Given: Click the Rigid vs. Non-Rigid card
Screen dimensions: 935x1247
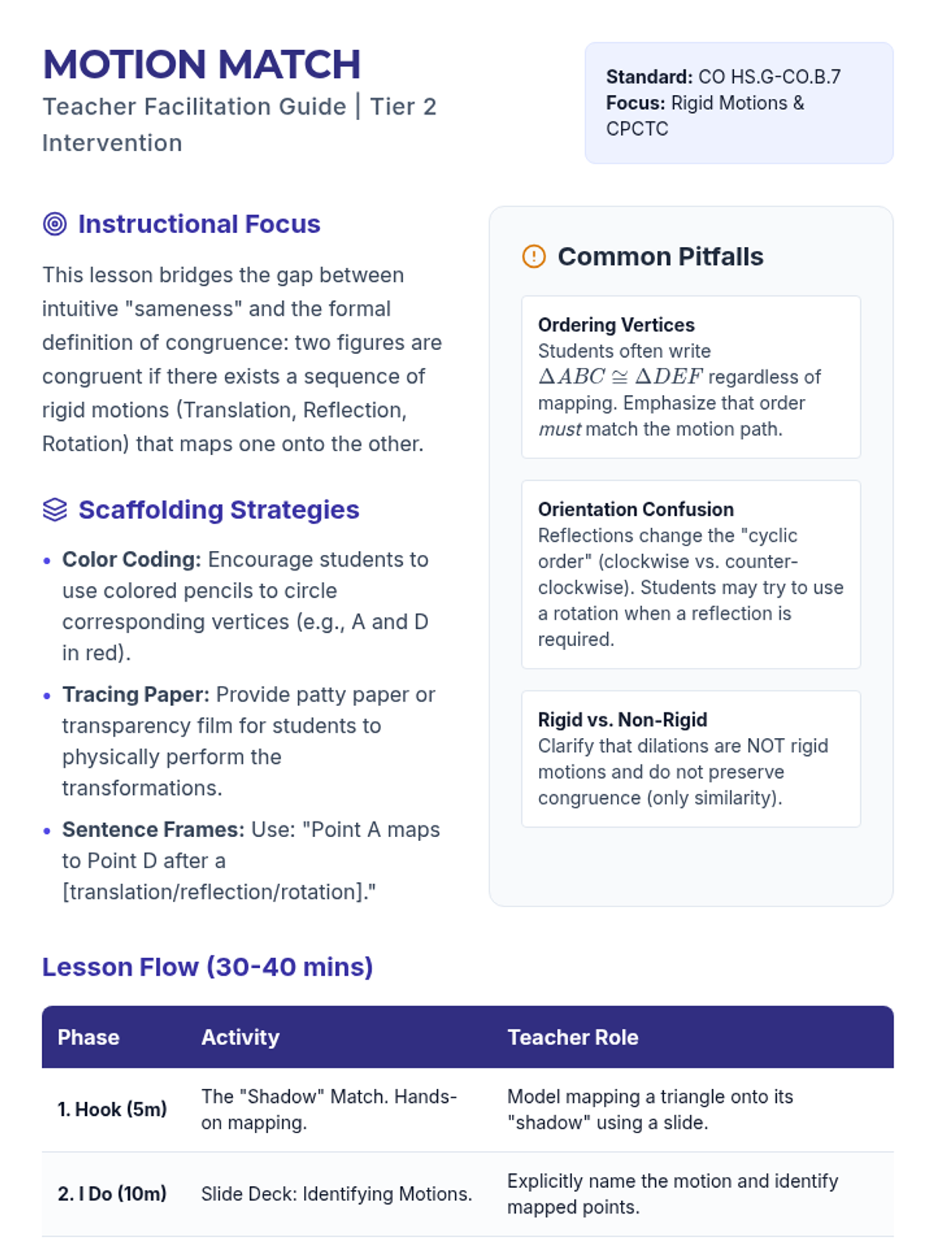Looking at the screenshot, I should point(690,758).
